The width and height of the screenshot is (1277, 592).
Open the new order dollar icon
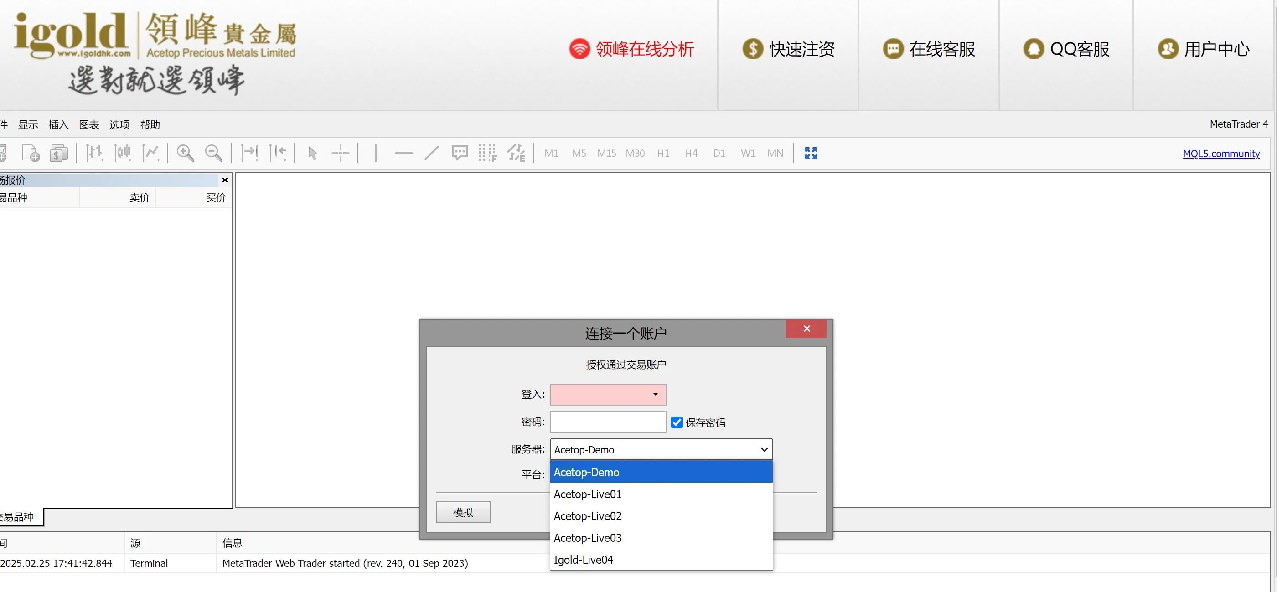pyautogui.click(x=58, y=153)
